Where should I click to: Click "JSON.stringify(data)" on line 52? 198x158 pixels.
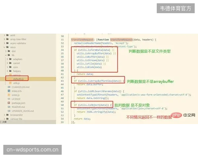tap(100, 112)
